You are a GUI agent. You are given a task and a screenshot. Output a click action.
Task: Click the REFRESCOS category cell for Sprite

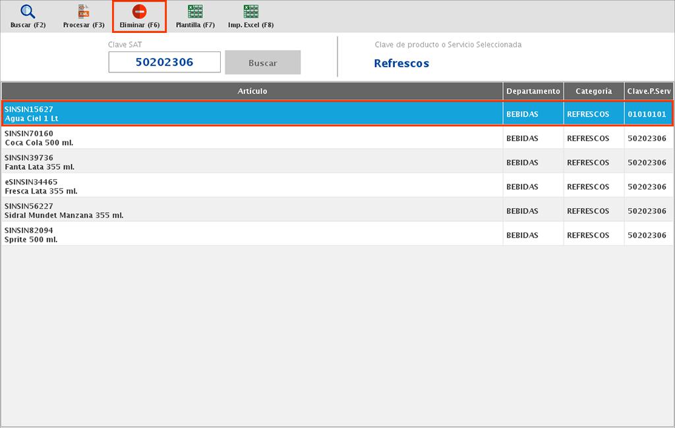coord(588,236)
